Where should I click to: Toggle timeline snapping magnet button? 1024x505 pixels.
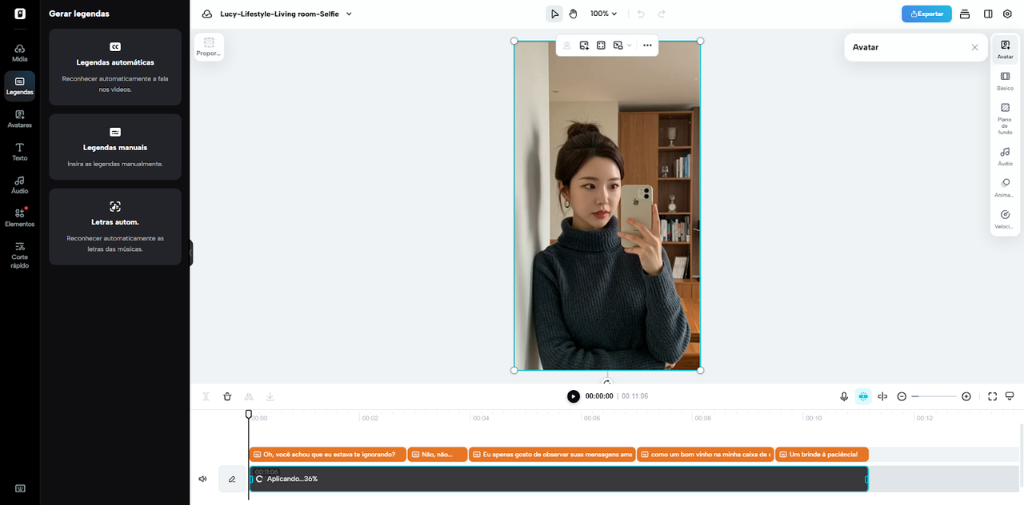(863, 396)
